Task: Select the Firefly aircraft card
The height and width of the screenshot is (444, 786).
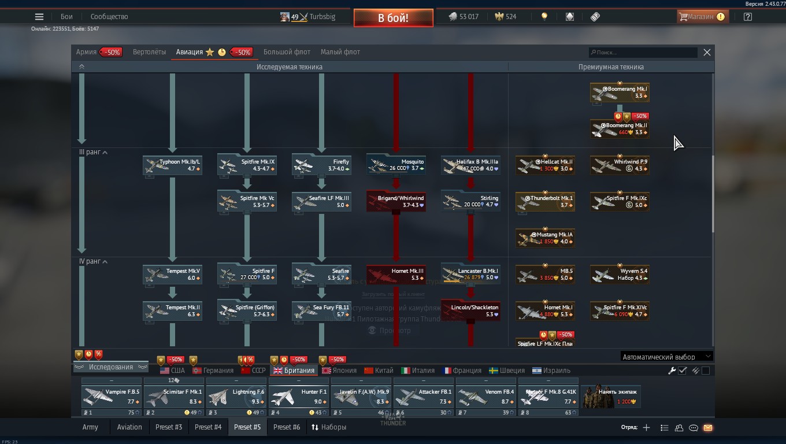Action: [x=321, y=165]
